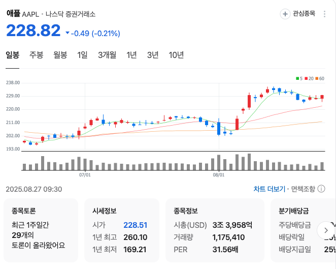Viewport: 336px width, 269px height.
Task: Open the three-dot more options menu
Action: click(324, 14)
